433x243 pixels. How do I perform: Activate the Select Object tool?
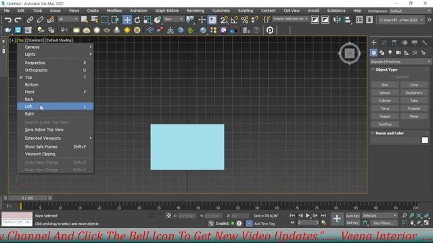84,20
